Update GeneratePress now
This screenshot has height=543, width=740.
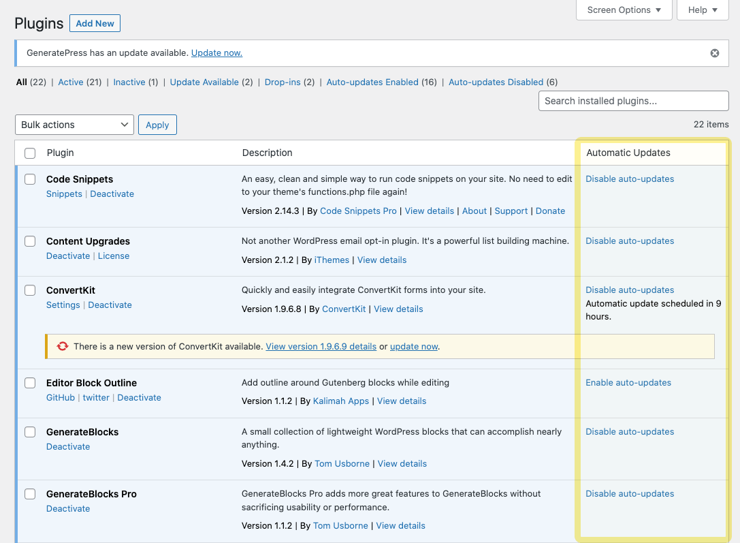[x=216, y=52]
